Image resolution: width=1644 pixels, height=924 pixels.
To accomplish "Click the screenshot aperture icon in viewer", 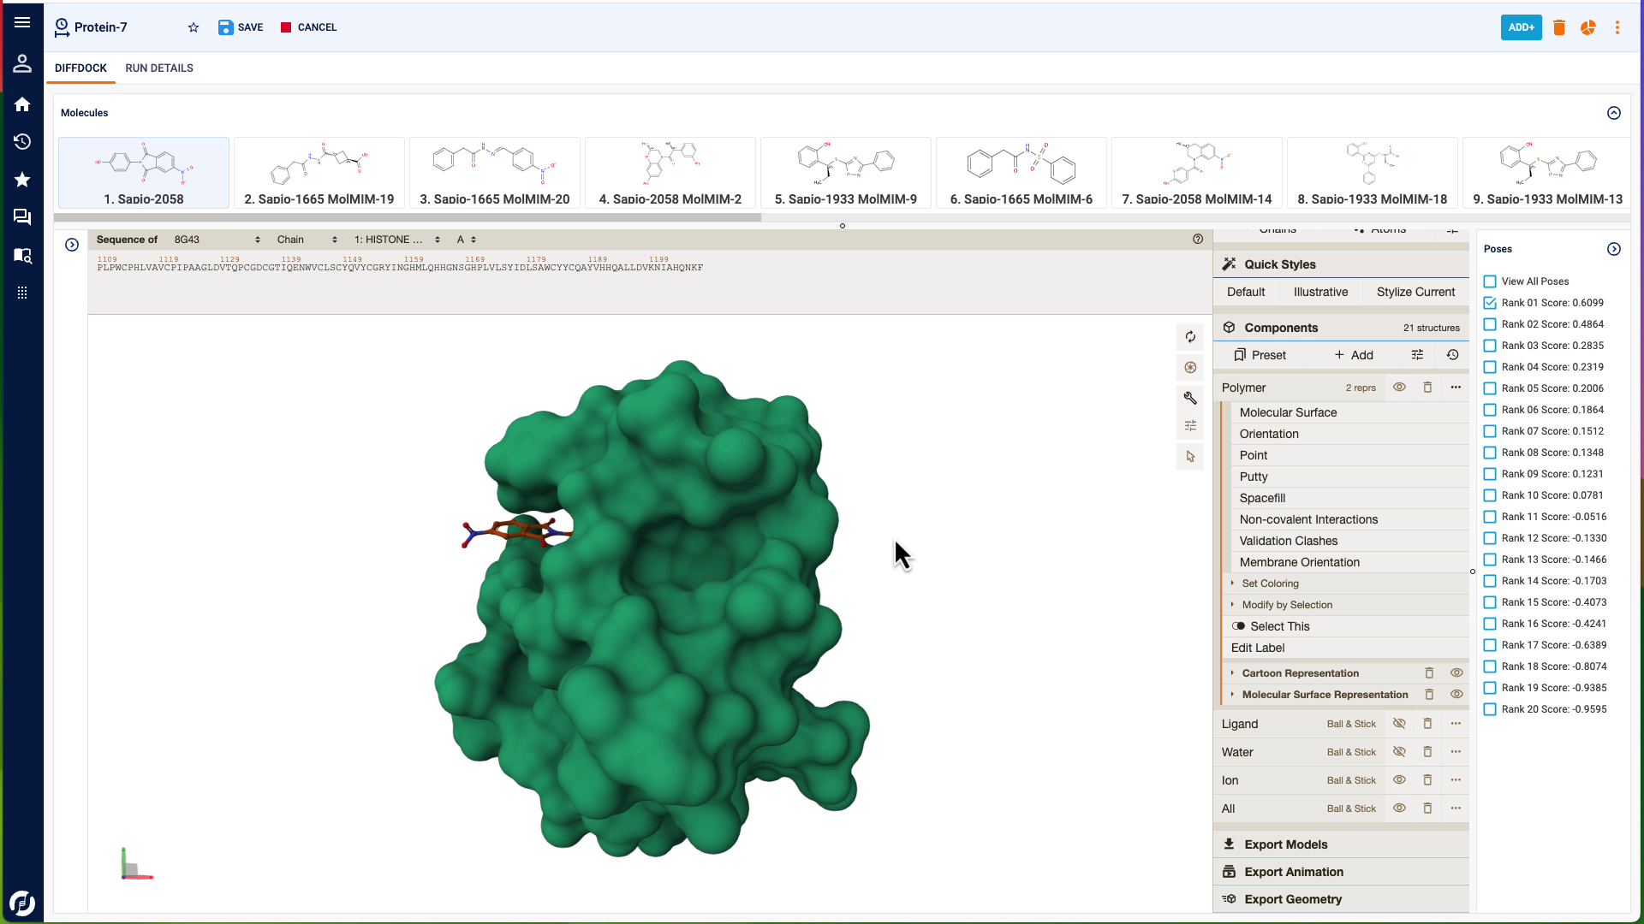I will coord(1190,368).
